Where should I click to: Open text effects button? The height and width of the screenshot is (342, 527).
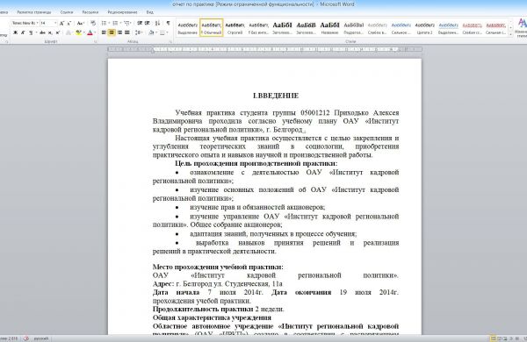pos(69,32)
